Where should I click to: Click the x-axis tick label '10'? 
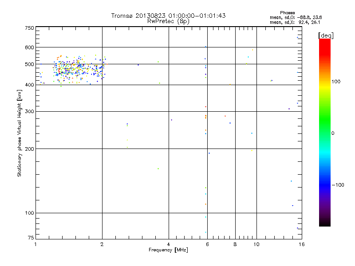click(256, 244)
